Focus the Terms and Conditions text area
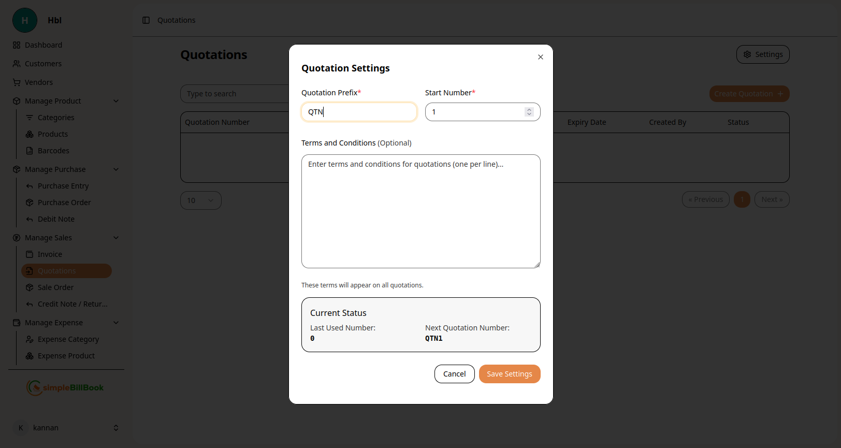 coord(421,211)
